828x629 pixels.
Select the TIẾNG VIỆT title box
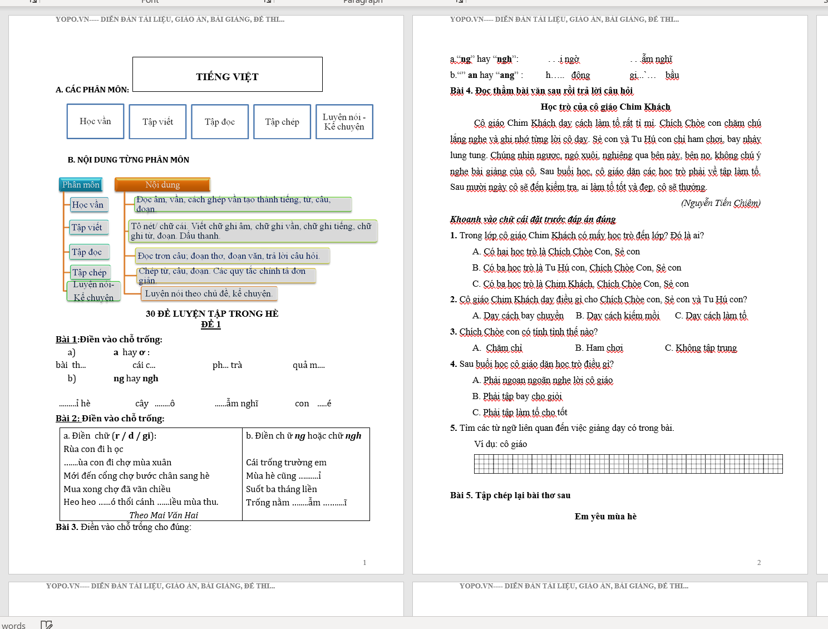(x=227, y=75)
